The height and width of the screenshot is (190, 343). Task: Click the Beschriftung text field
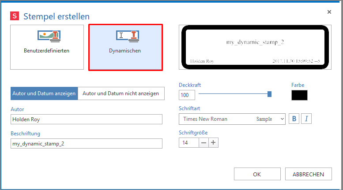tap(87, 144)
